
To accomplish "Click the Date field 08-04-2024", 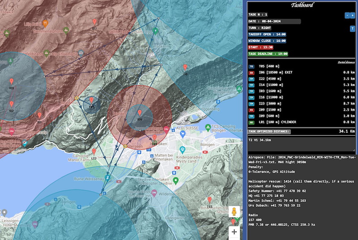I will click(281, 21).
